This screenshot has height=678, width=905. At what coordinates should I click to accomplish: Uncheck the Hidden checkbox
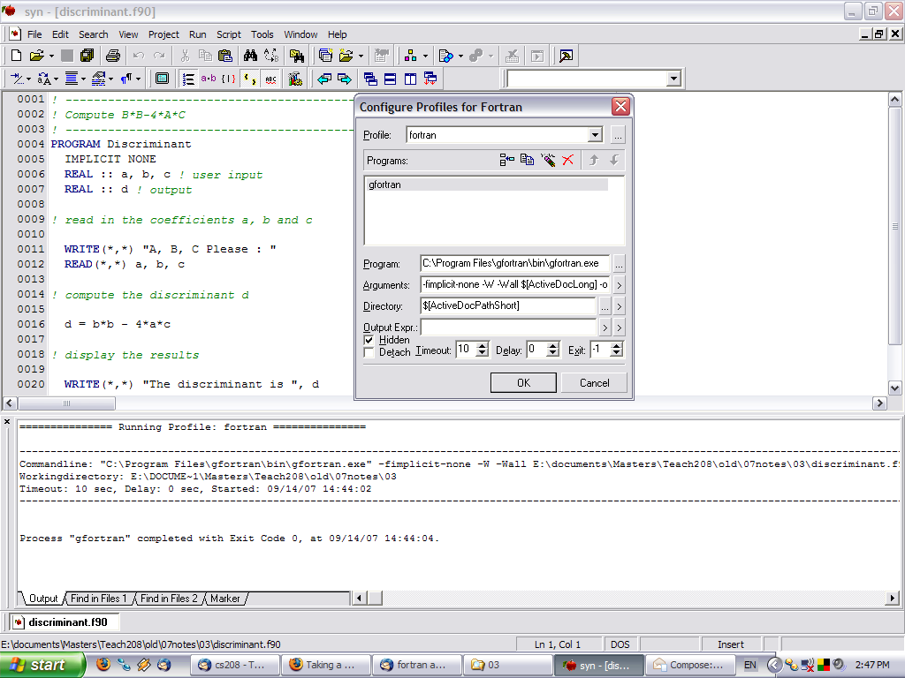[x=369, y=340]
